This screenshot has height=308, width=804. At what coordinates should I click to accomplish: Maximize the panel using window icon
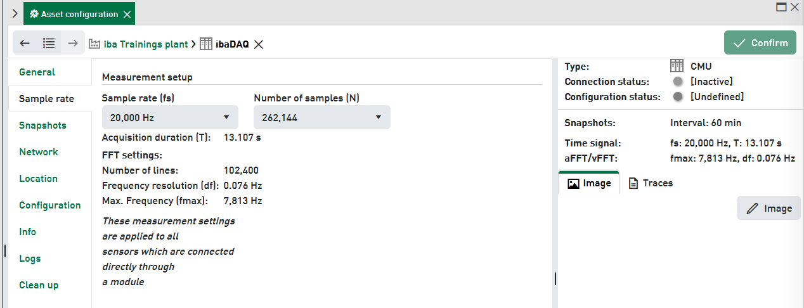(781, 7)
